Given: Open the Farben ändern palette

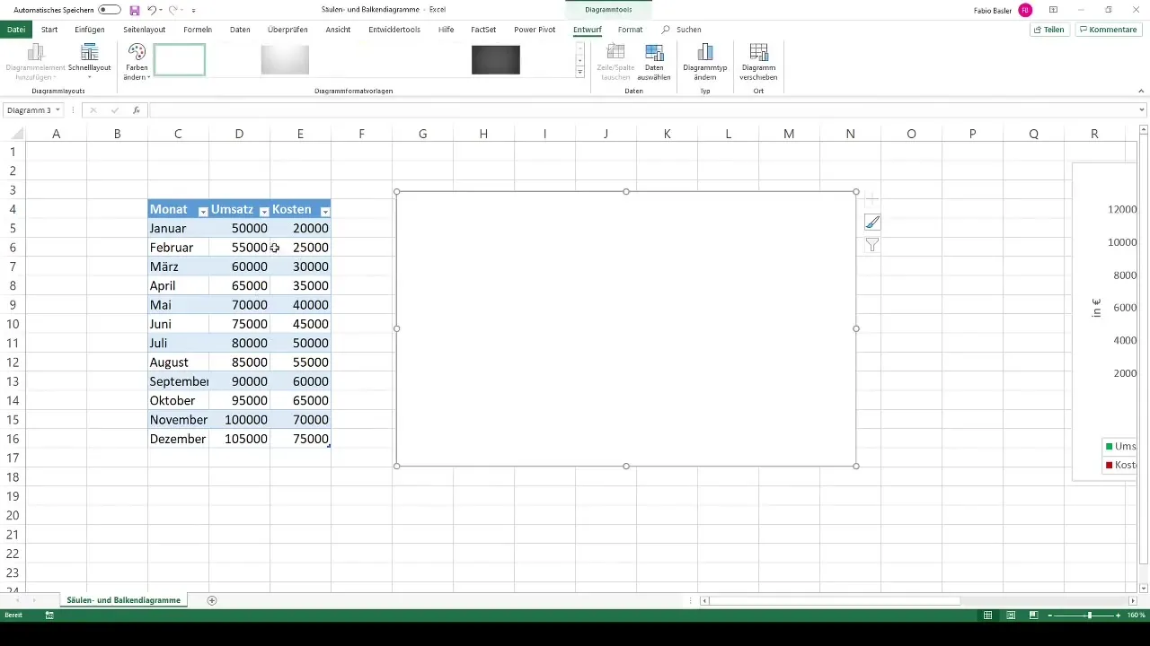Looking at the screenshot, I should pyautogui.click(x=137, y=63).
